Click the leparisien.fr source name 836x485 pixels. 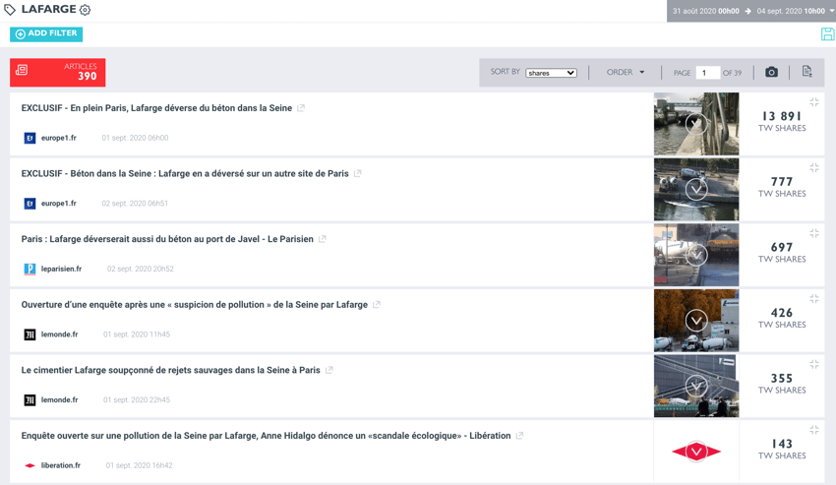point(61,269)
